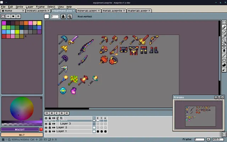Screen dimensions: 227x142
Task: Open the Edit menu
Action: tap(10, 7)
